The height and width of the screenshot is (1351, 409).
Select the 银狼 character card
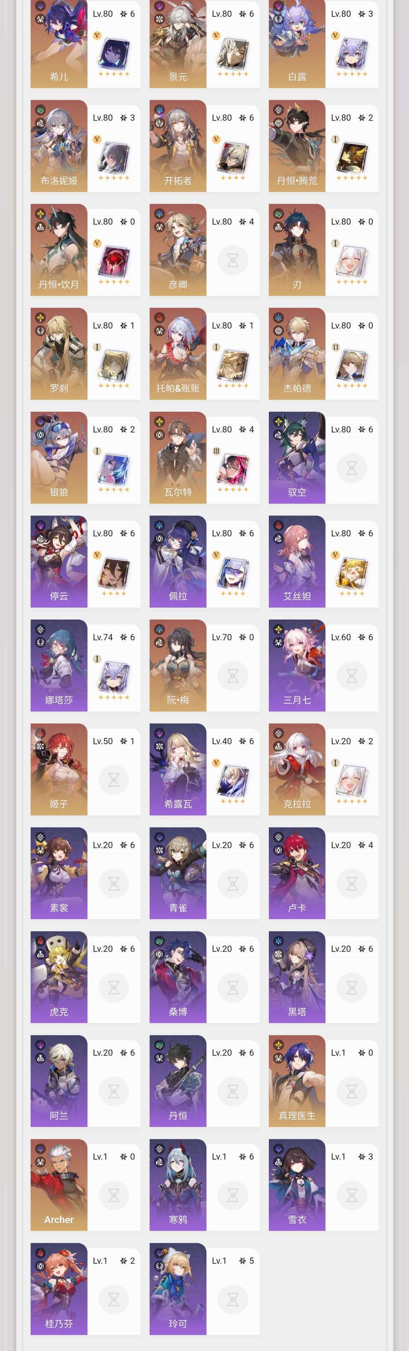[x=86, y=458]
